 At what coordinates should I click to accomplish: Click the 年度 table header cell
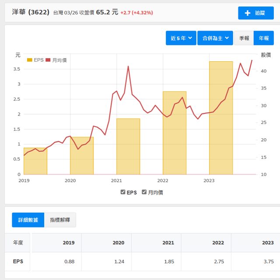(x=18, y=242)
